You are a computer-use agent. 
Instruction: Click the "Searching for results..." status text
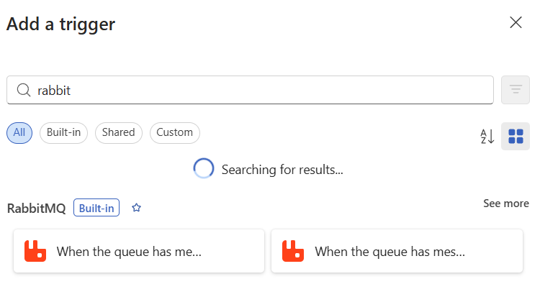pos(282,170)
